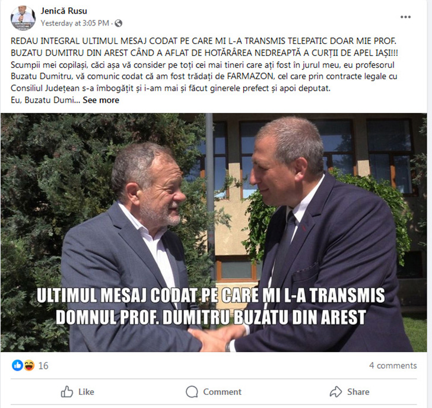432x408 pixels.
Task: Click the speech bubble Comment icon
Action: 192,392
